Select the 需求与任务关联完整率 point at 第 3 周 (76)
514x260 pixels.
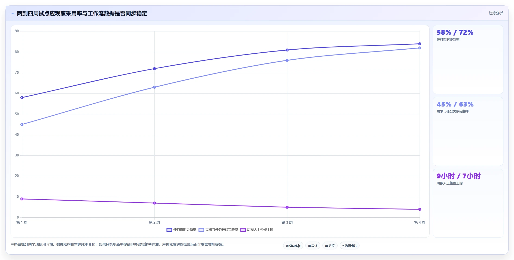click(x=287, y=60)
